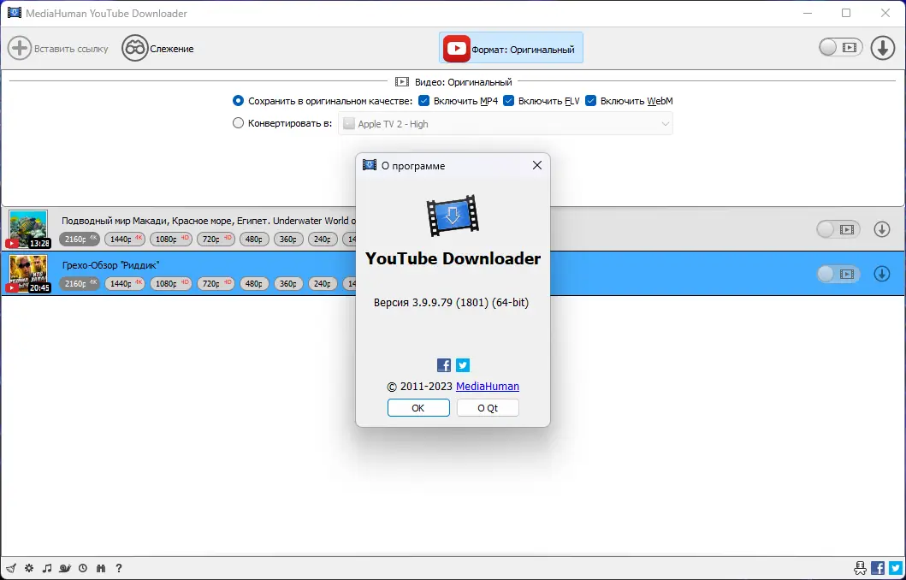This screenshot has height=580, width=906.
Task: Collapse the Видео: Оригинальный section
Action: click(453, 81)
